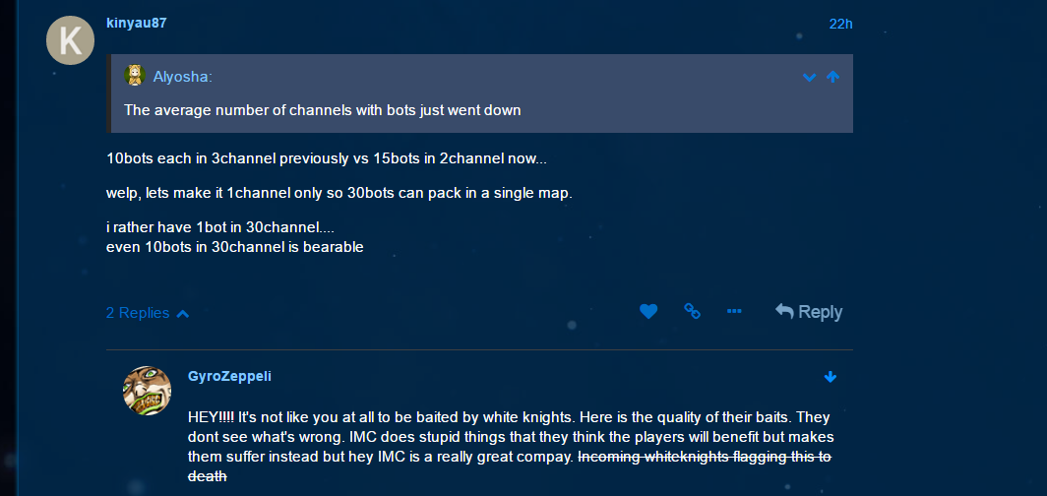Click GyroZeppeli's avatar image

[x=148, y=391]
